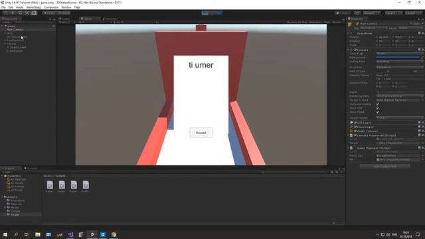This screenshot has height=239, width=425.
Task: Switch to Unity icon on taskbar
Action: [x=92, y=234]
